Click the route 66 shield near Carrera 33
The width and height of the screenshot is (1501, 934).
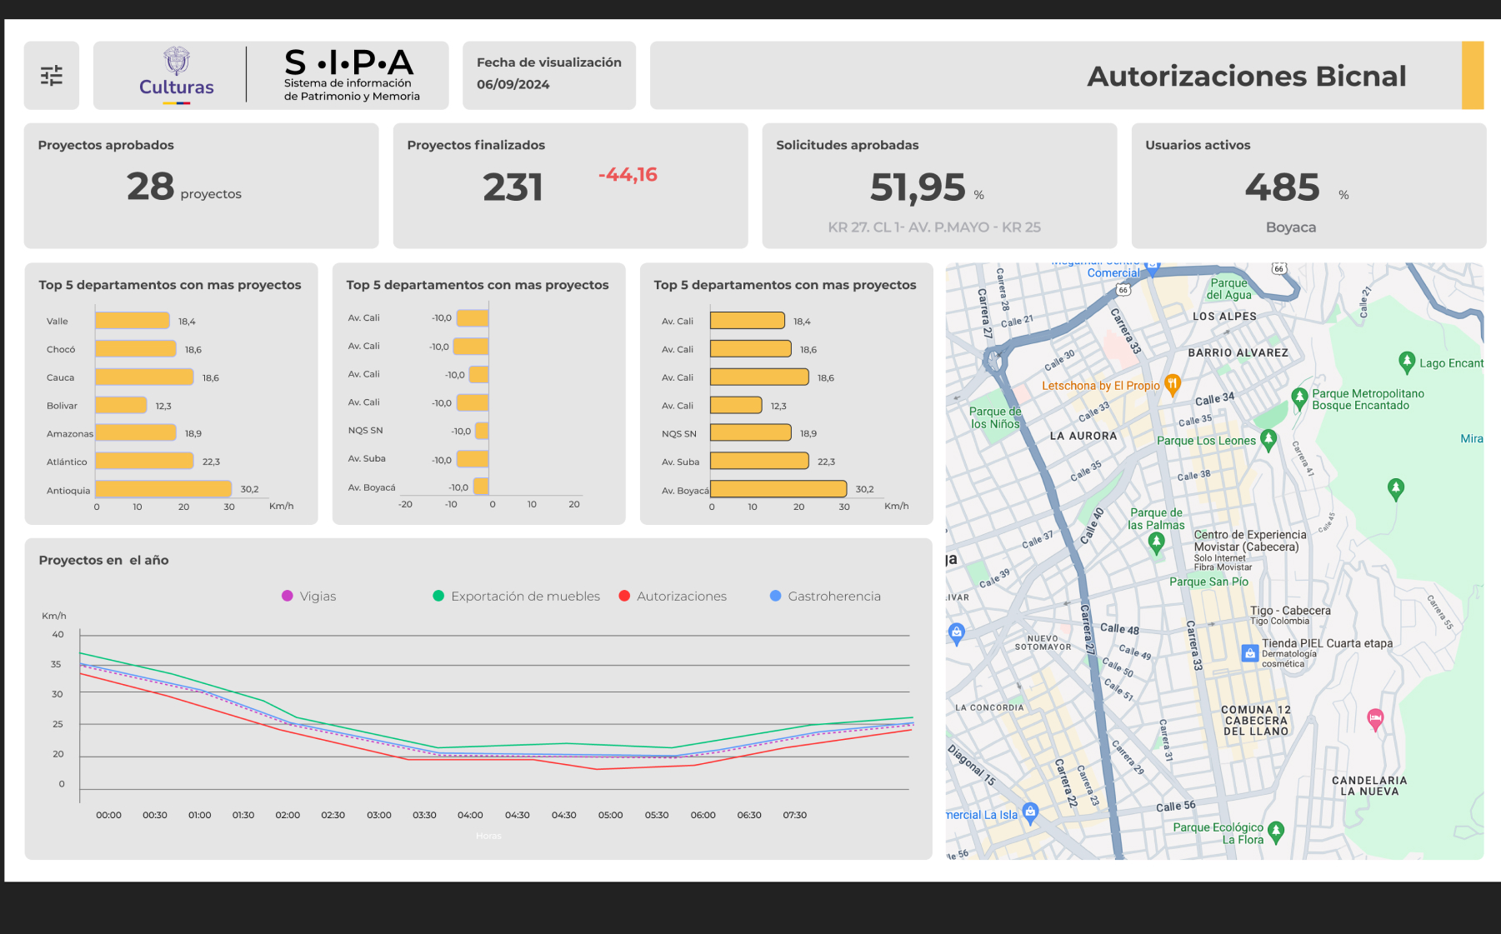pyautogui.click(x=1123, y=290)
